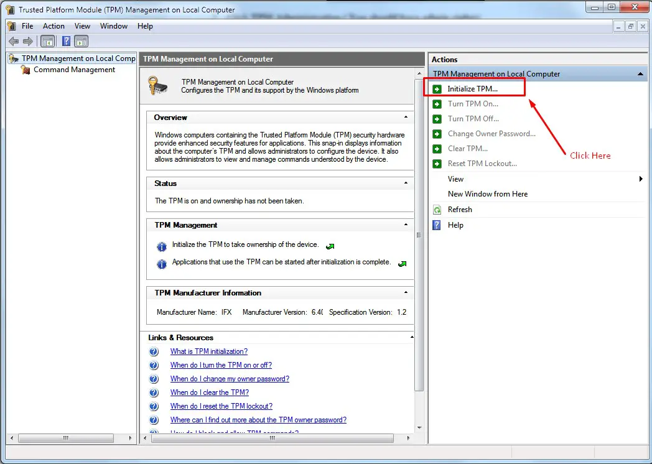Image resolution: width=652 pixels, height=464 pixels.
Task: Expand the View submenu in Actions pane
Action: point(641,179)
